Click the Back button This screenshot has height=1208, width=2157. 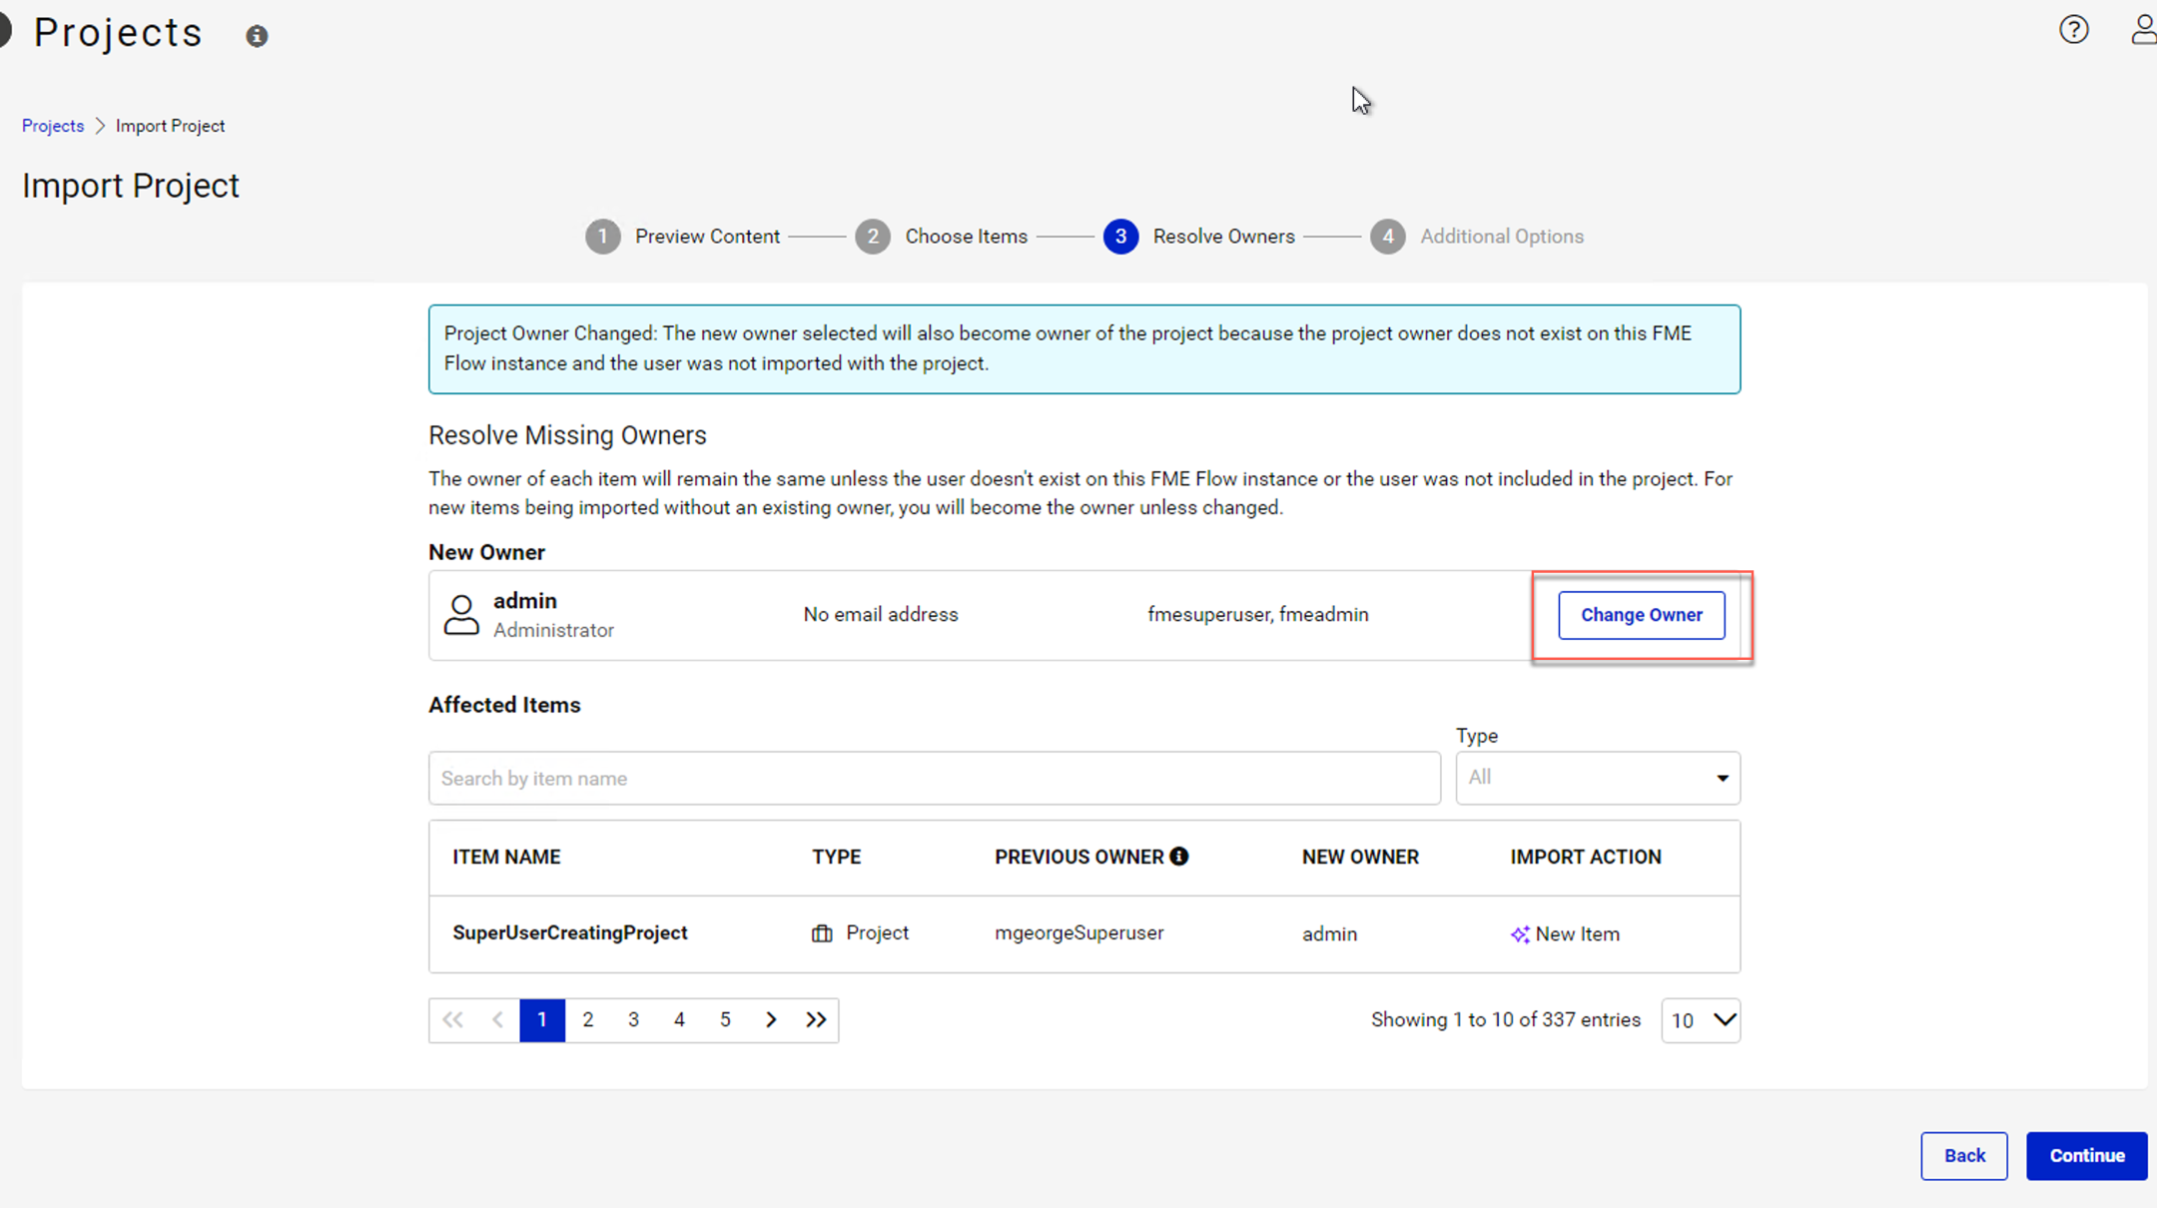1964,1156
